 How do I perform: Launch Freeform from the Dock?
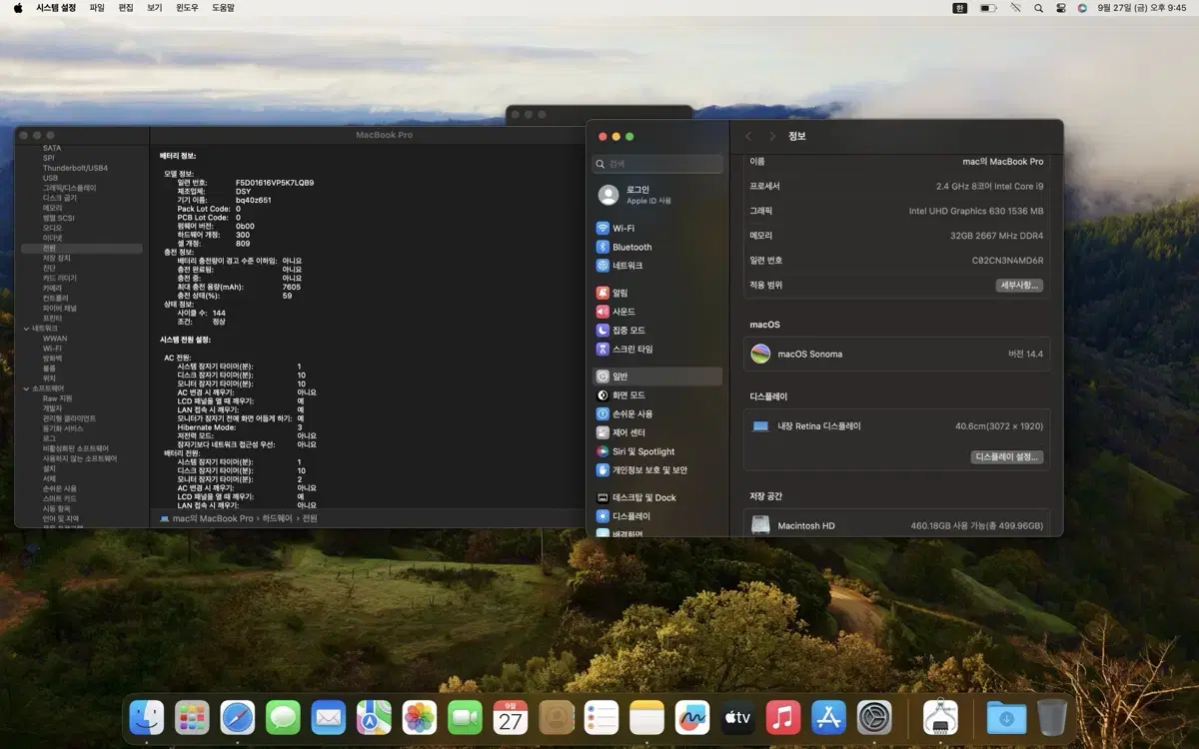(692, 717)
